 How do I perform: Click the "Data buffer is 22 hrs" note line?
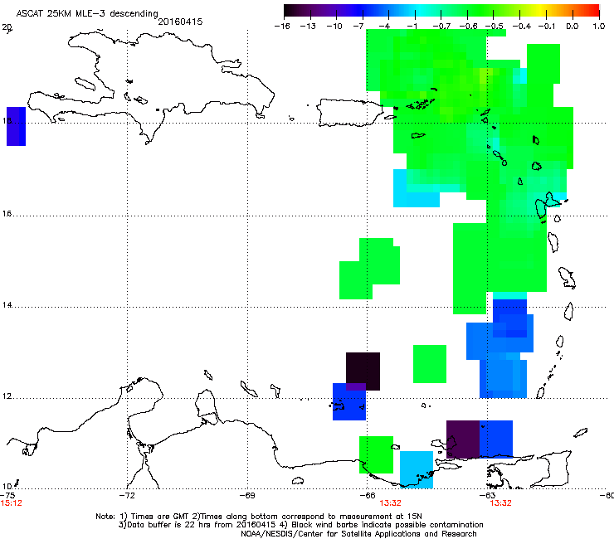click(300, 525)
